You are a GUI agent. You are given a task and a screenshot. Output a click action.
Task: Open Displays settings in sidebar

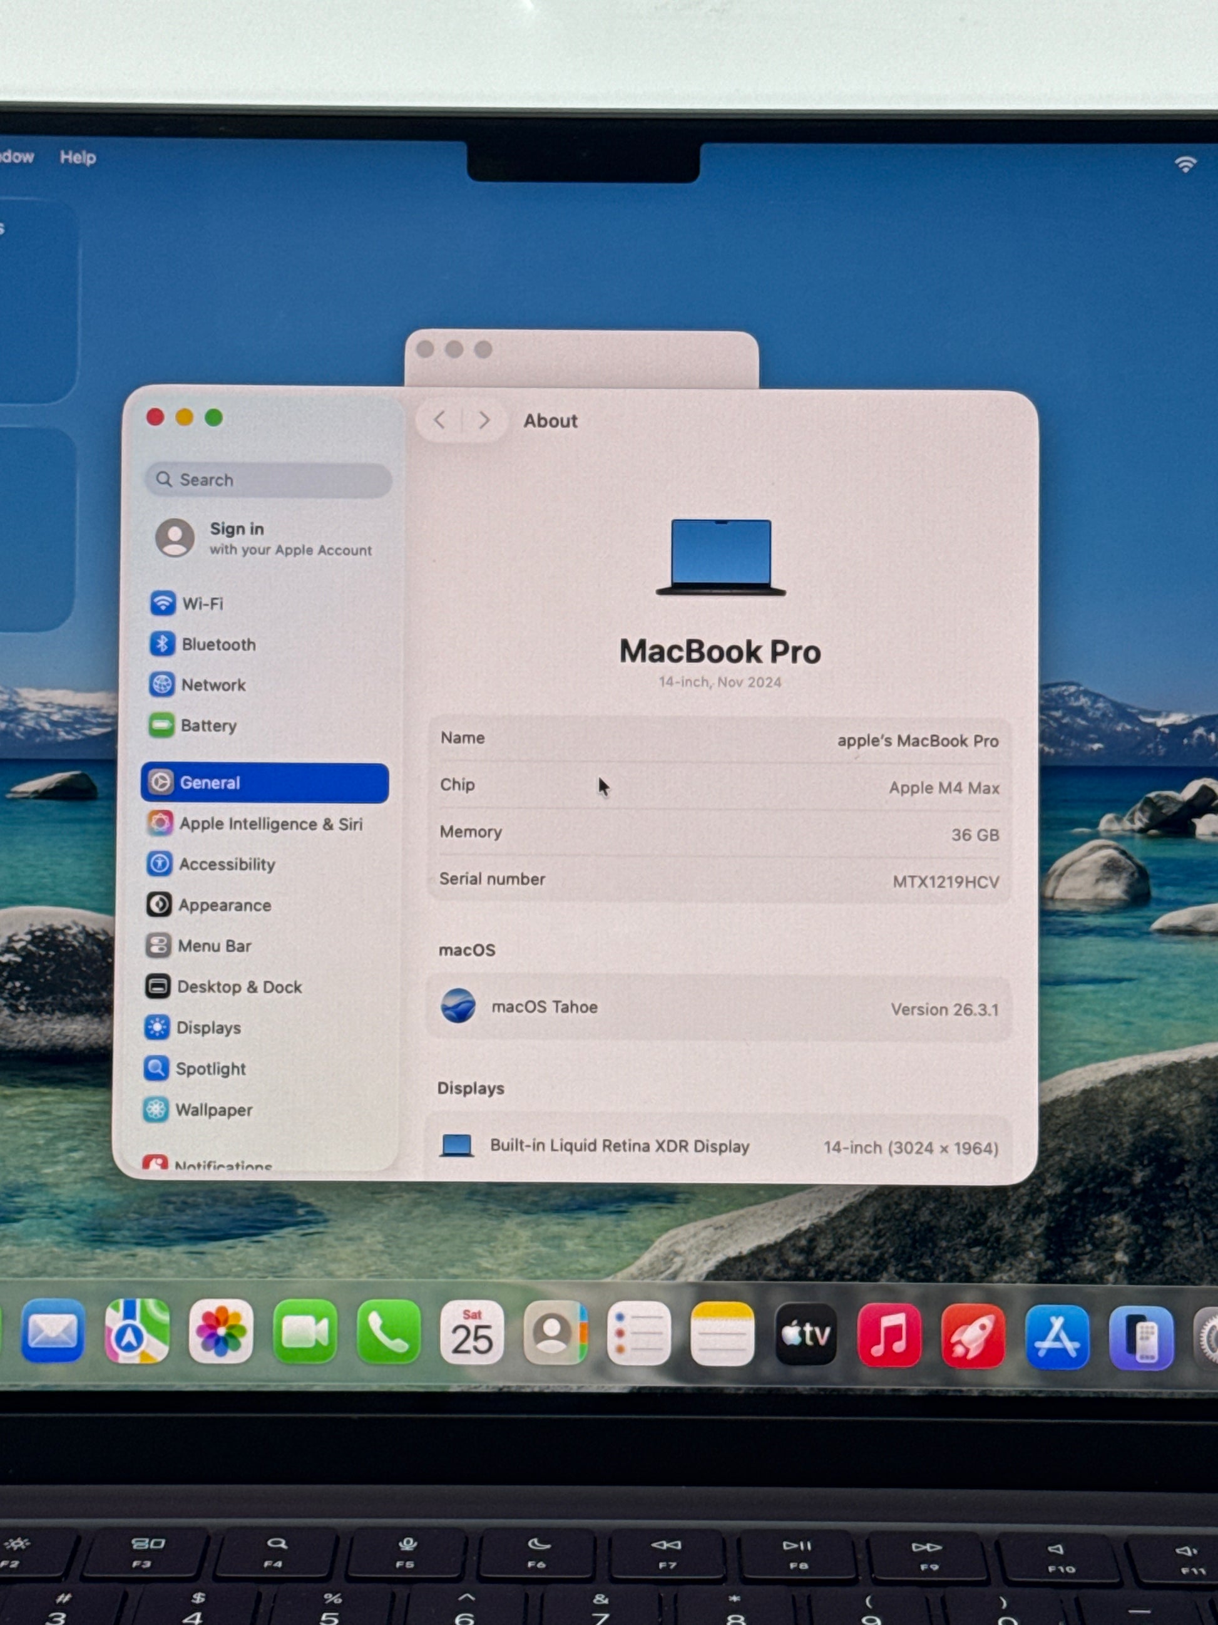(x=208, y=1028)
